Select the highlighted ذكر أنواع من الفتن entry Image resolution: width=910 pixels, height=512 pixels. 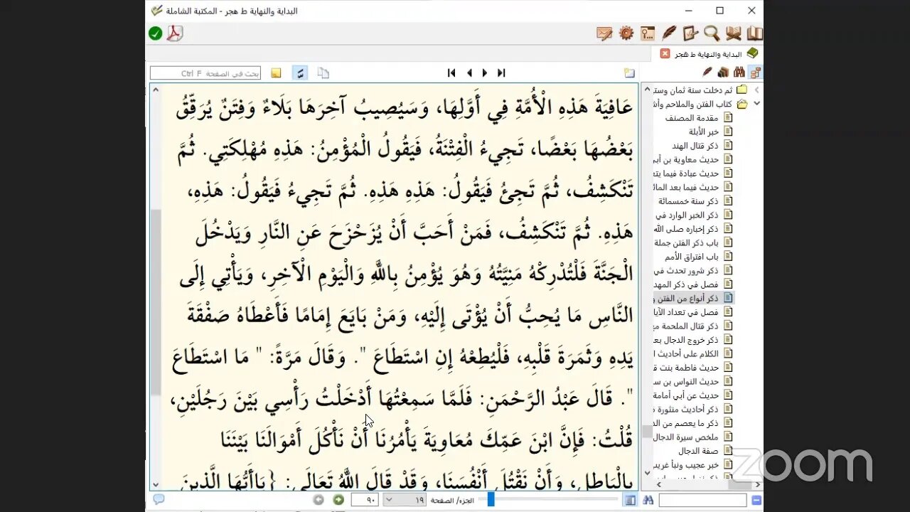pos(686,299)
